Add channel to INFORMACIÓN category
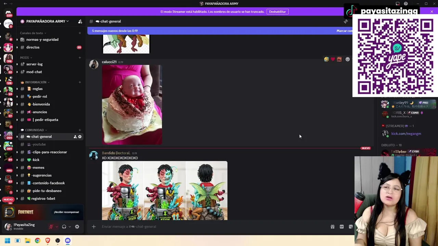Screen dimensions: 438x246 (80, 82)
